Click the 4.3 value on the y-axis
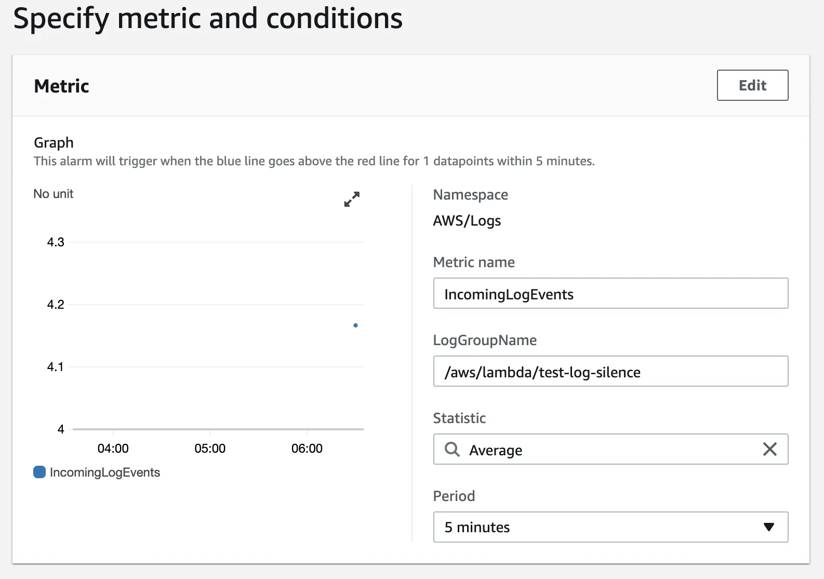 point(56,242)
